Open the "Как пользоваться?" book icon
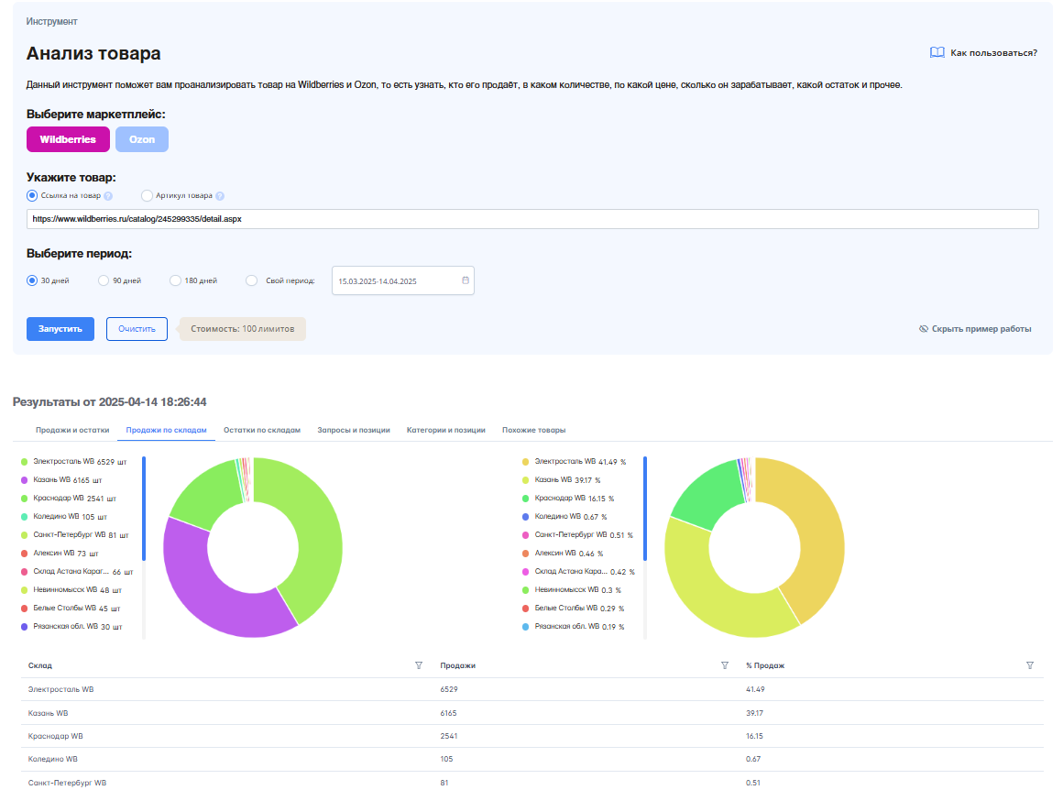The height and width of the screenshot is (812, 1063). (937, 53)
